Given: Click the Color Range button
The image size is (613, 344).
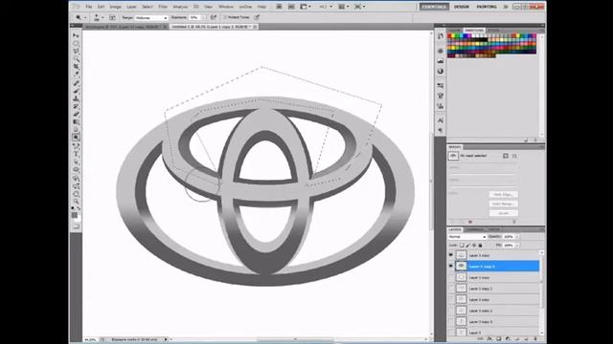Looking at the screenshot, I should click(503, 204).
